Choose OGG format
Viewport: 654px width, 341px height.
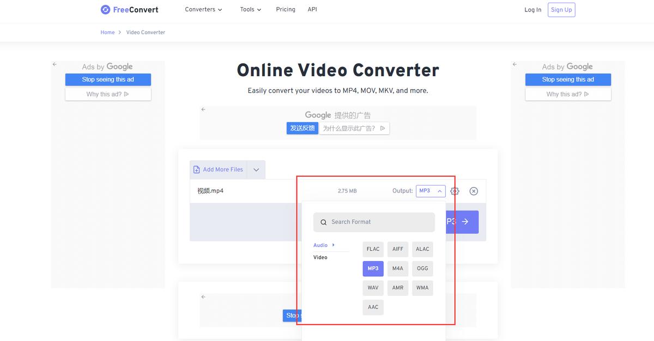pos(422,269)
